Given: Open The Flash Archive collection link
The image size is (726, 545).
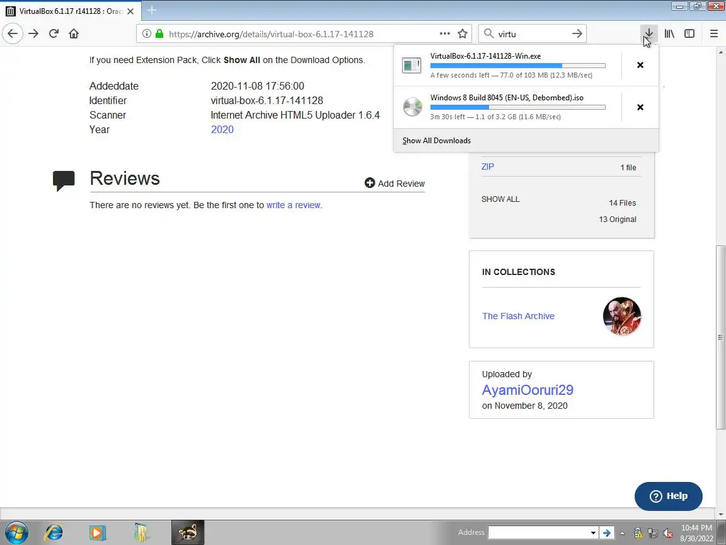Looking at the screenshot, I should (x=518, y=316).
